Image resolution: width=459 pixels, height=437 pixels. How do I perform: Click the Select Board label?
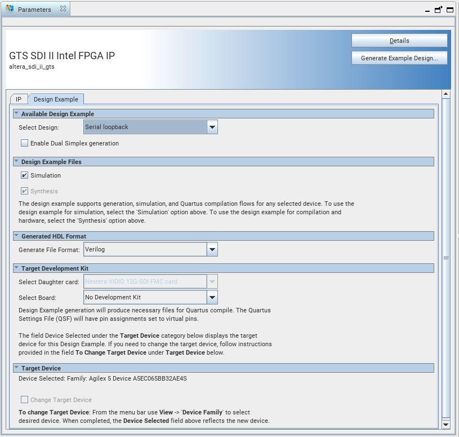[x=38, y=298]
